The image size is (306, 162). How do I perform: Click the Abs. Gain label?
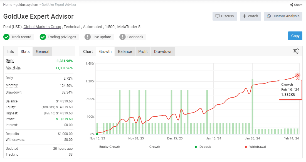coord(13,68)
